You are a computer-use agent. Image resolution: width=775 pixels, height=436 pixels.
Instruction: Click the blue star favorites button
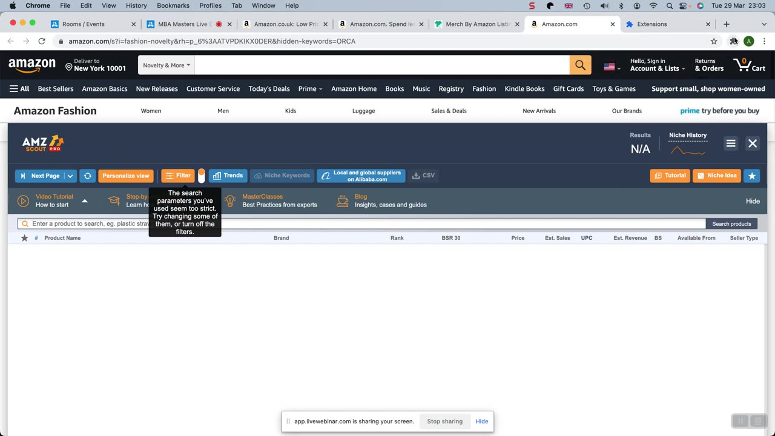pos(751,176)
